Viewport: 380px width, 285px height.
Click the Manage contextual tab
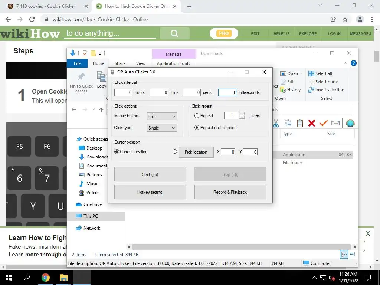point(174,54)
